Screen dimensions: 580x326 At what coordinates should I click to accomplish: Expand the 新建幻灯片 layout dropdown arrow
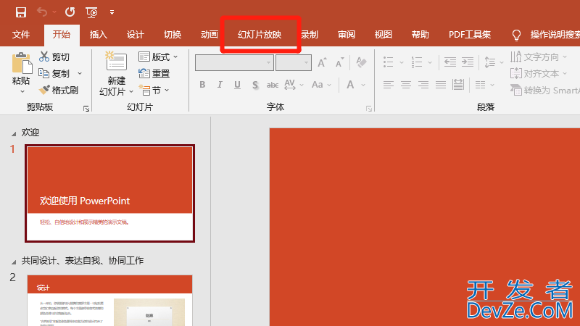tap(131, 92)
